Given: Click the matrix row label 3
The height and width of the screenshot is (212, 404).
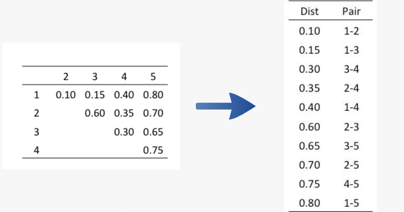Looking at the screenshot, I should point(36,132).
